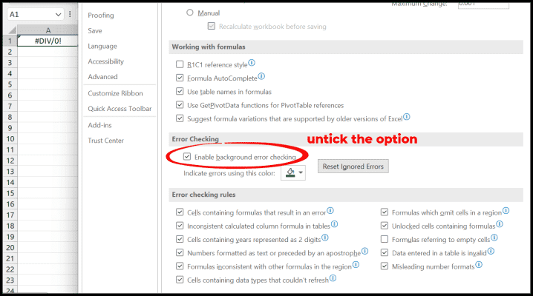Viewport: 533px width, 296px height.
Task: Untick Enable background error checking
Action: pyautogui.click(x=187, y=157)
